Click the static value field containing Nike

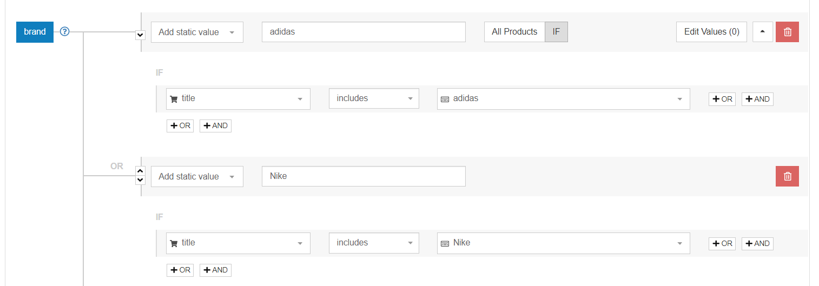(x=364, y=176)
